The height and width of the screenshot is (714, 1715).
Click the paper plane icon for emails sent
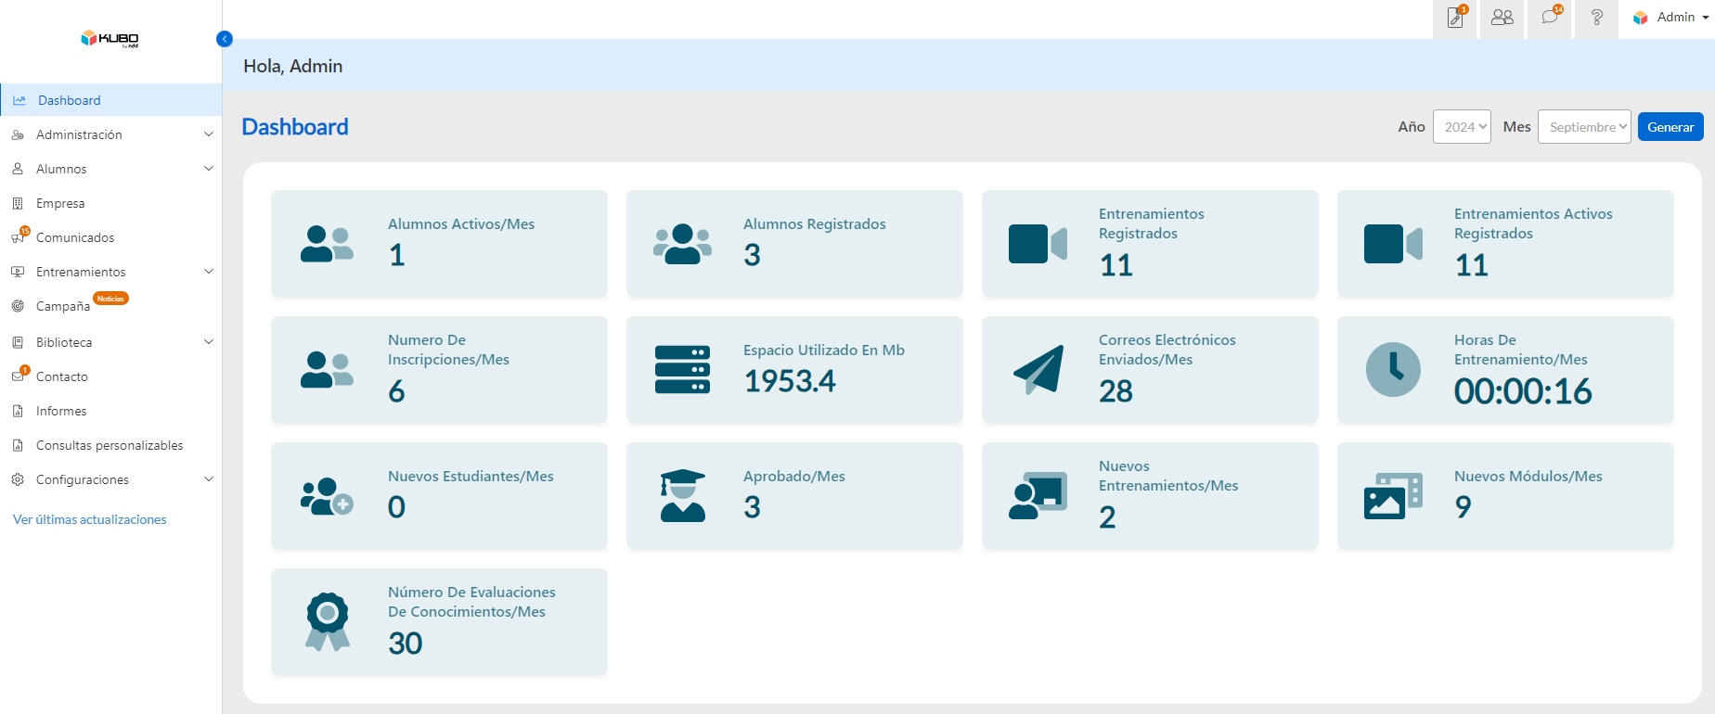click(x=1038, y=370)
